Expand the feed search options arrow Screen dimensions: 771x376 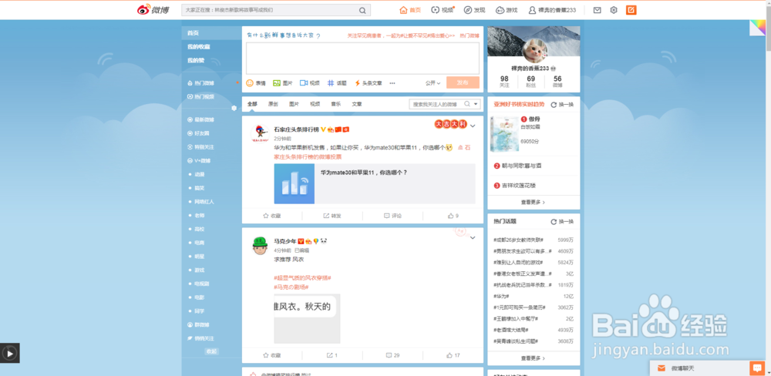pyautogui.click(x=476, y=104)
